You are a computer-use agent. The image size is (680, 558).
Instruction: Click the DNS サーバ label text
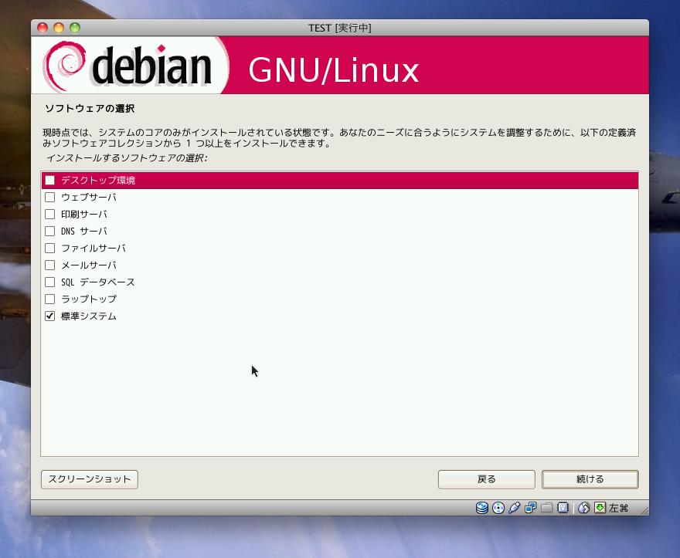coord(84,231)
